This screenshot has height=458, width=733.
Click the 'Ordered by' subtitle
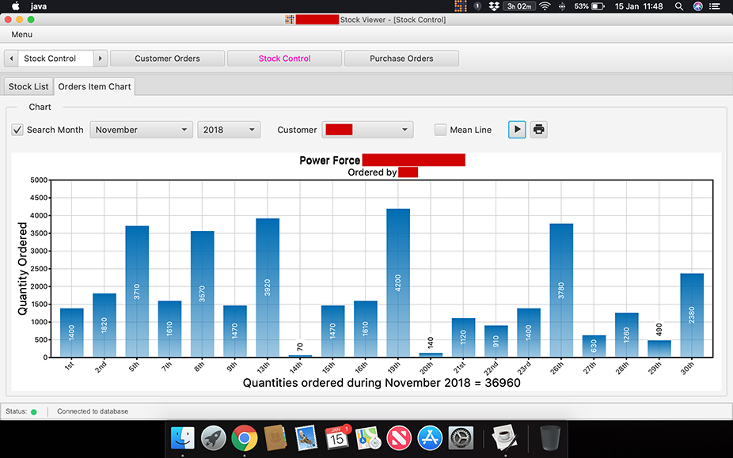point(372,172)
